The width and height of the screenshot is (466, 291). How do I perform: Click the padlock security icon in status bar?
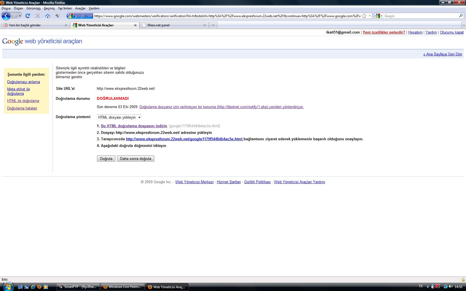463,279
